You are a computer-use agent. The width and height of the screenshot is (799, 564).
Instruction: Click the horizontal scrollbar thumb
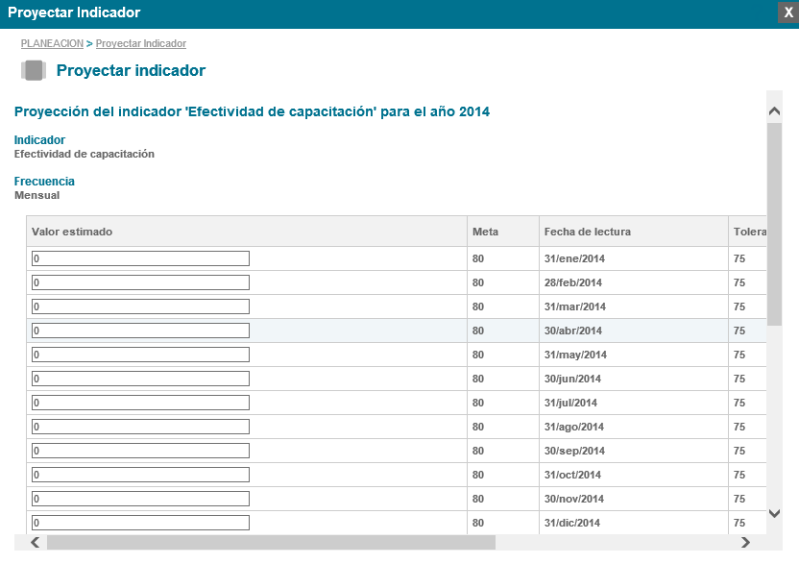271,543
